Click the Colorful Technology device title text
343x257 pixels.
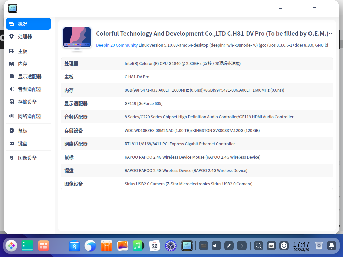coord(214,34)
